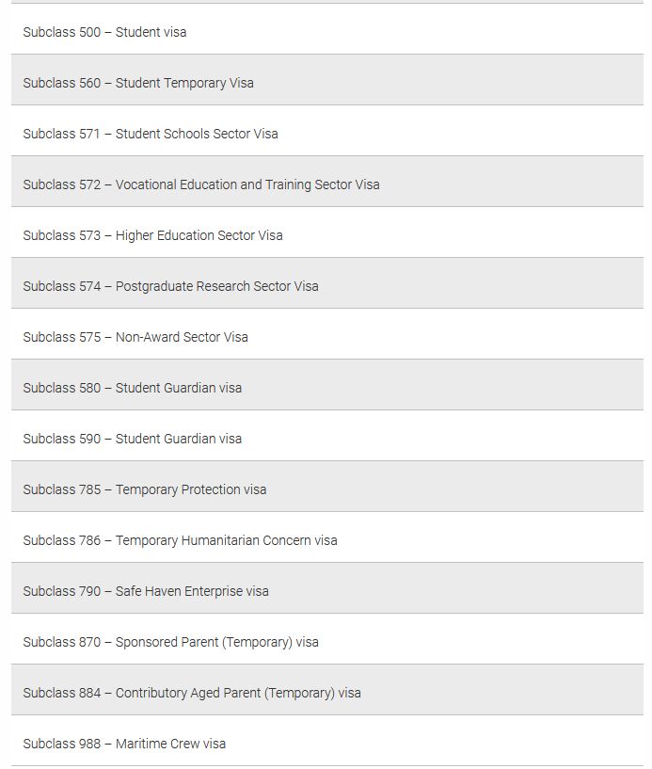This screenshot has height=769, width=652.
Task: Click the 'Student Temporary Visa' text
Action: 184,83
